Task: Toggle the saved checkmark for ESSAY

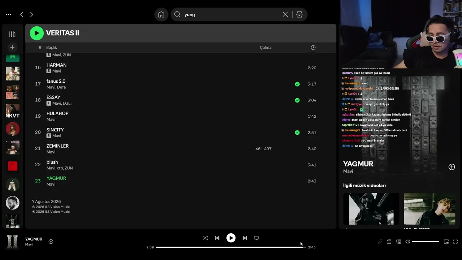Action: [x=297, y=100]
